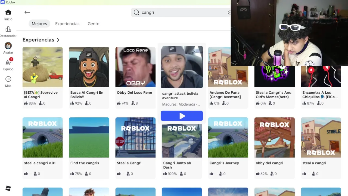348x196 pixels.
Task: Click the title Busca Al Cangri En Bolivia!!
Action: (87, 95)
